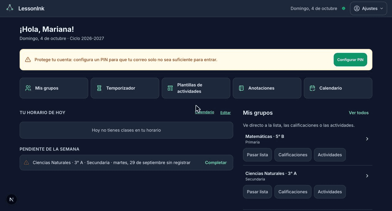
Task: Select the Ciencias Naturales · 3° A group title
Action: pyautogui.click(x=271, y=173)
